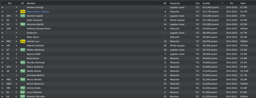Click the Seg badge beside Mattia Destro

coord(23,71)
